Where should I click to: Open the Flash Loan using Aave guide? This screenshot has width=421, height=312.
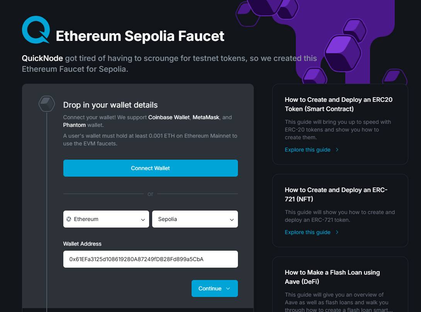point(332,277)
